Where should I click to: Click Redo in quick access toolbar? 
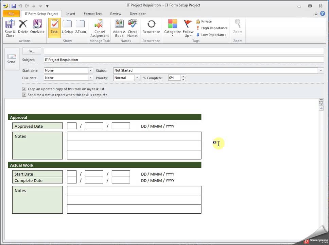coord(27,6)
